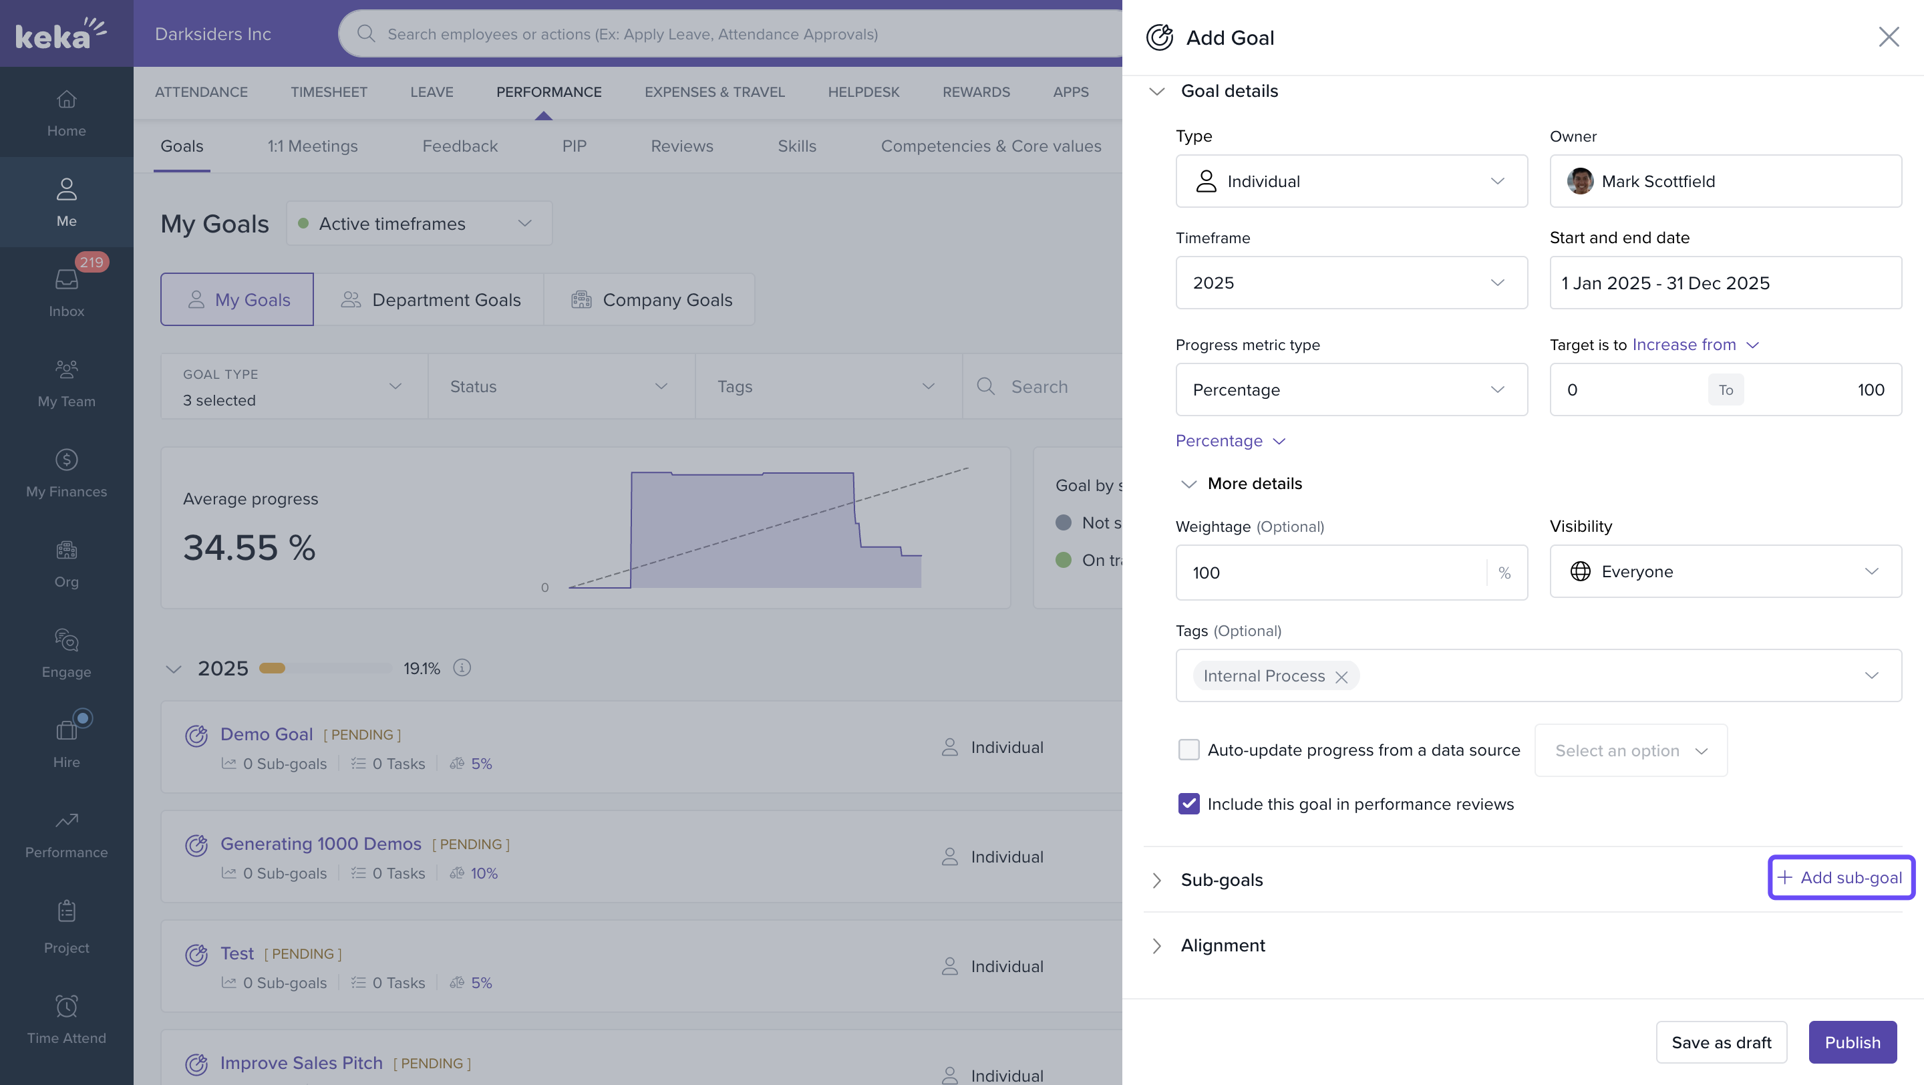Uncheck include goal in performance reviews
The width and height of the screenshot is (1924, 1085).
1188,804
